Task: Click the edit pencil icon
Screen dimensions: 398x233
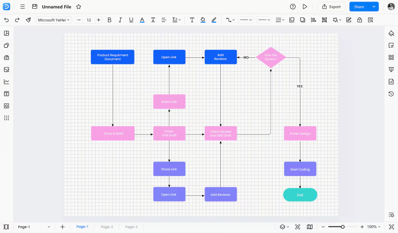Action: pyautogui.click(x=349, y=20)
